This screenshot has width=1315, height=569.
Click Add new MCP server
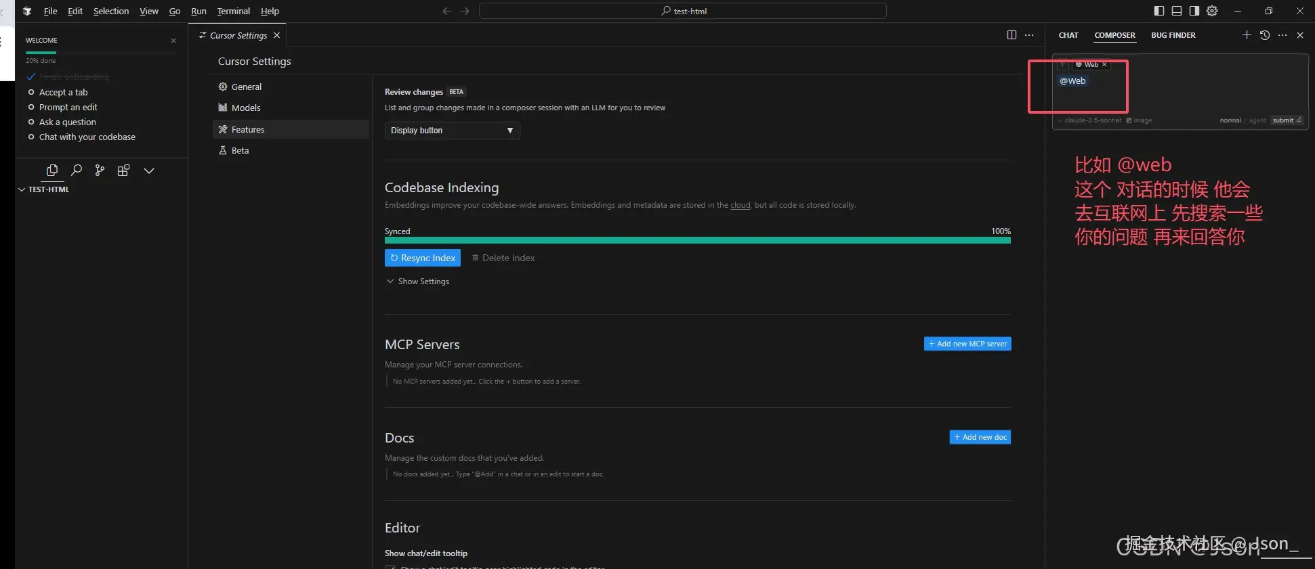point(967,344)
